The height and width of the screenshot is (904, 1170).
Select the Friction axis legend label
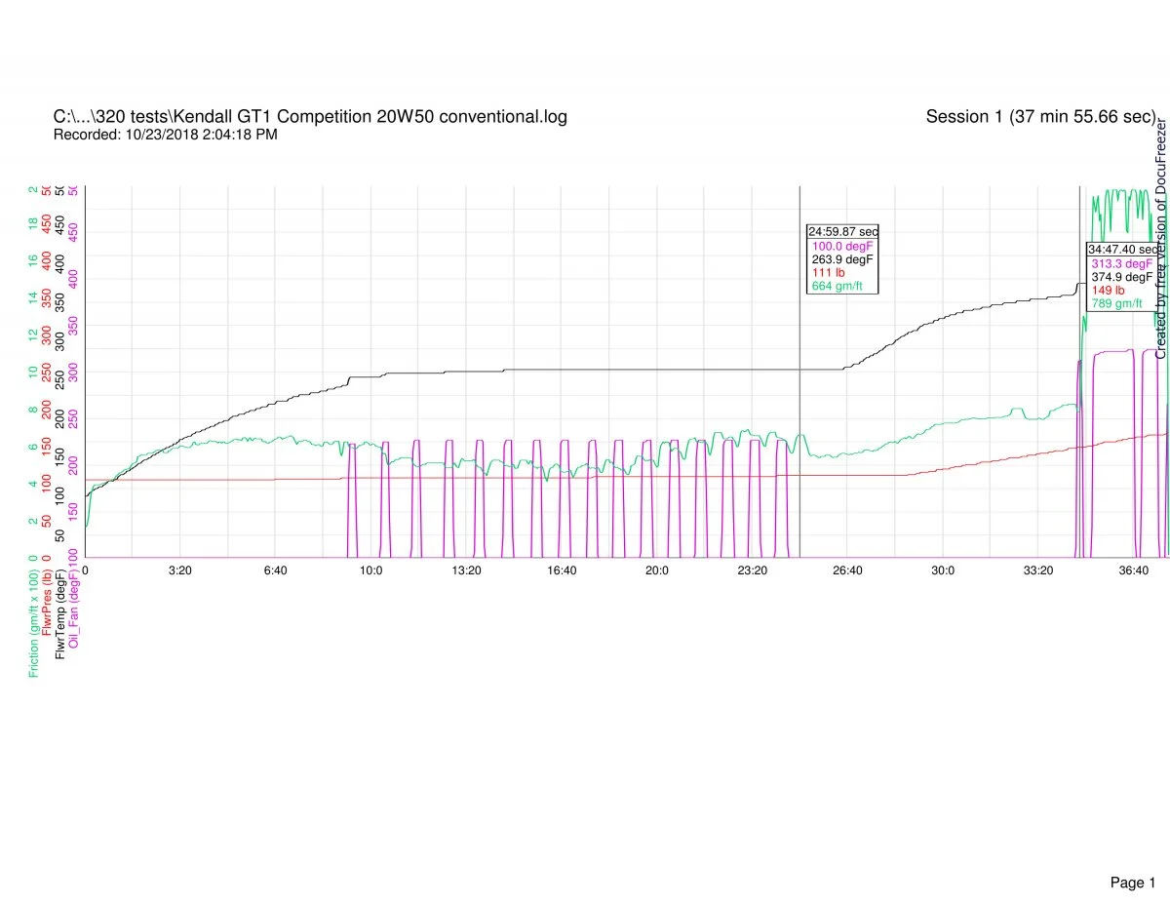point(34,620)
